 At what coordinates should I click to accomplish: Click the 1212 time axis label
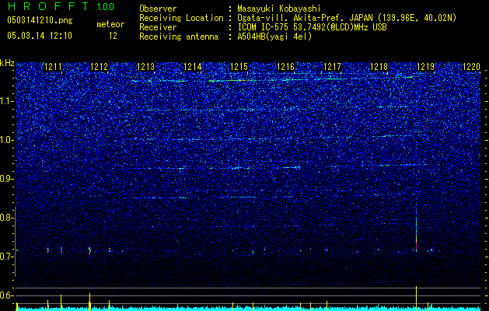coord(100,67)
